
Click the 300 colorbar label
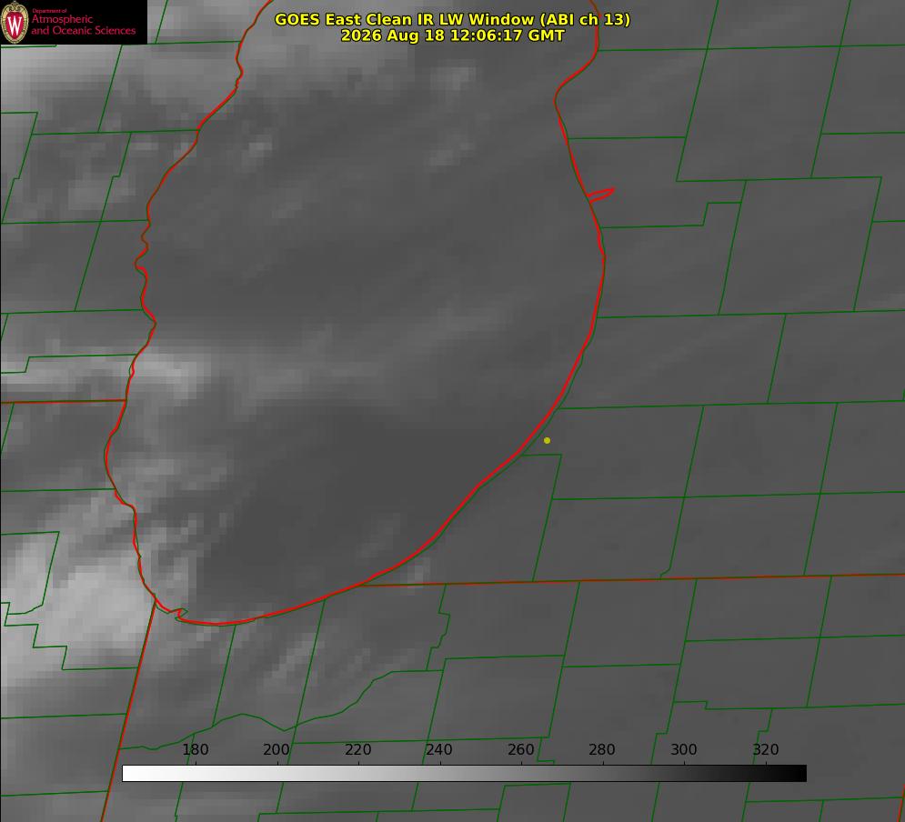tap(684, 749)
